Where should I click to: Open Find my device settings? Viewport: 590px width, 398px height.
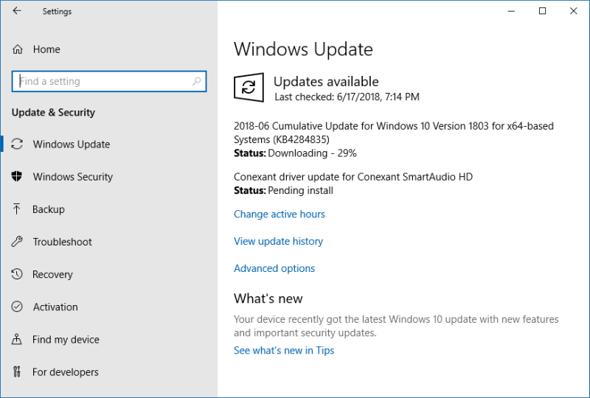(x=66, y=340)
